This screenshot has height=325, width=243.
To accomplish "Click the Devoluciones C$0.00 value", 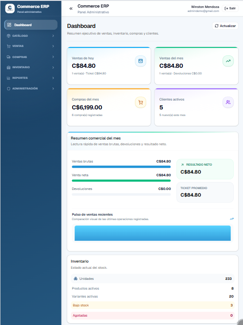I will click(165, 189).
